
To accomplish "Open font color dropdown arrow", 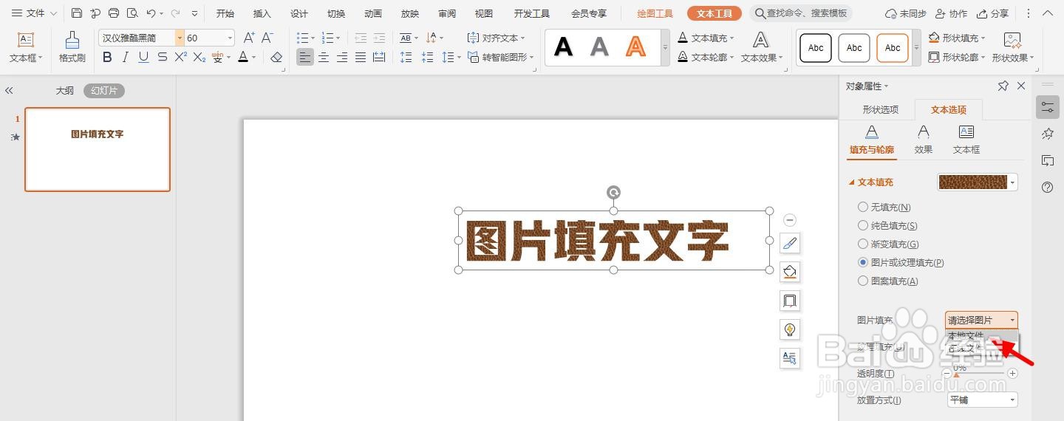I will tap(253, 57).
